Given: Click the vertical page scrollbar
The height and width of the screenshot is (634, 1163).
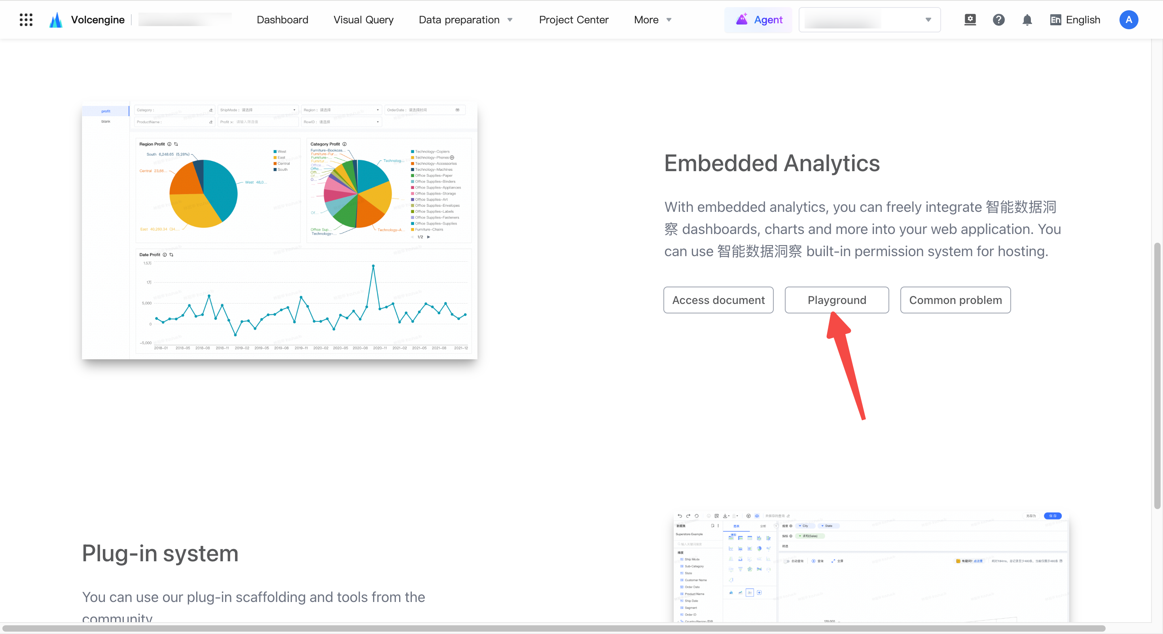Looking at the screenshot, I should pos(1157,375).
